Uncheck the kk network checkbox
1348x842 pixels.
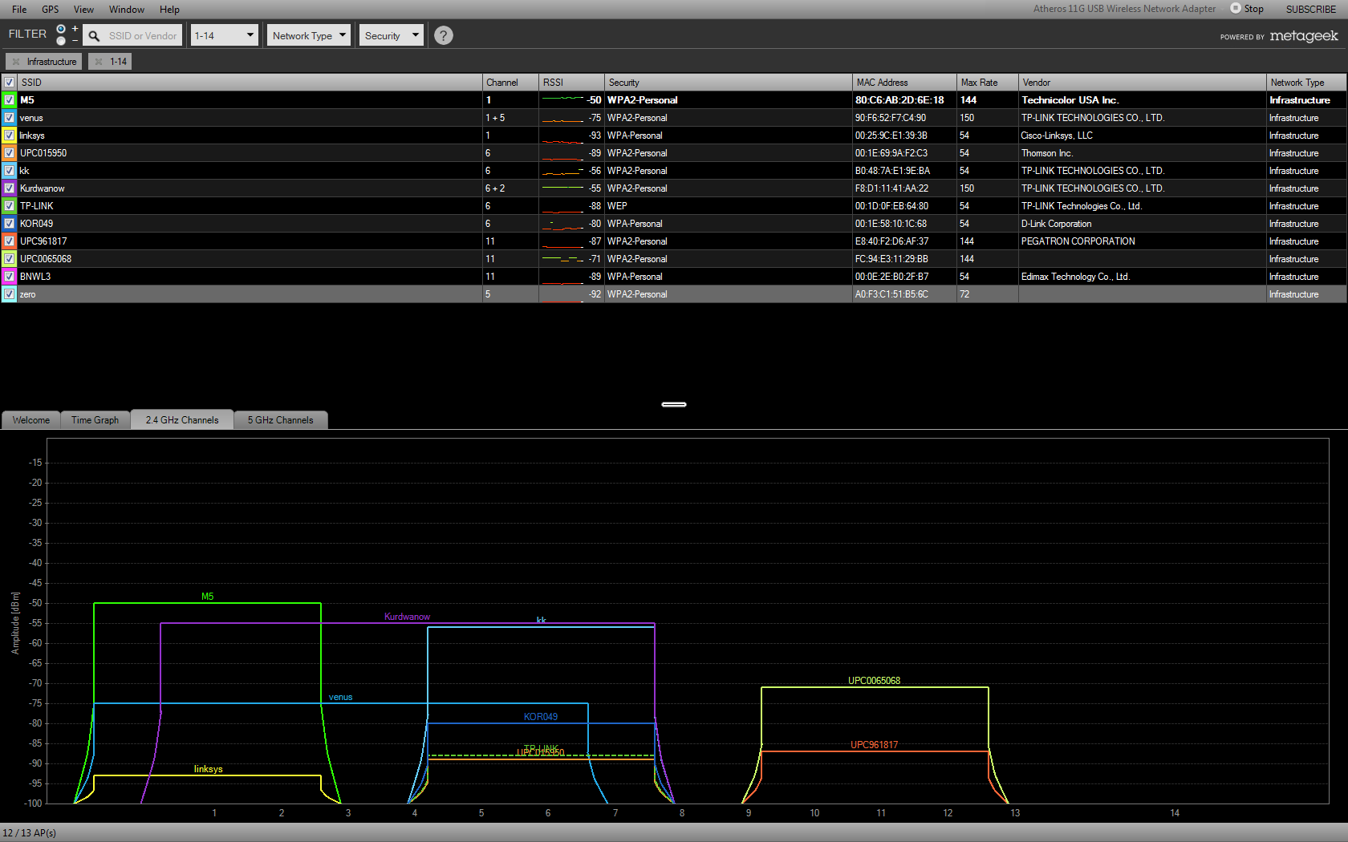coord(9,171)
